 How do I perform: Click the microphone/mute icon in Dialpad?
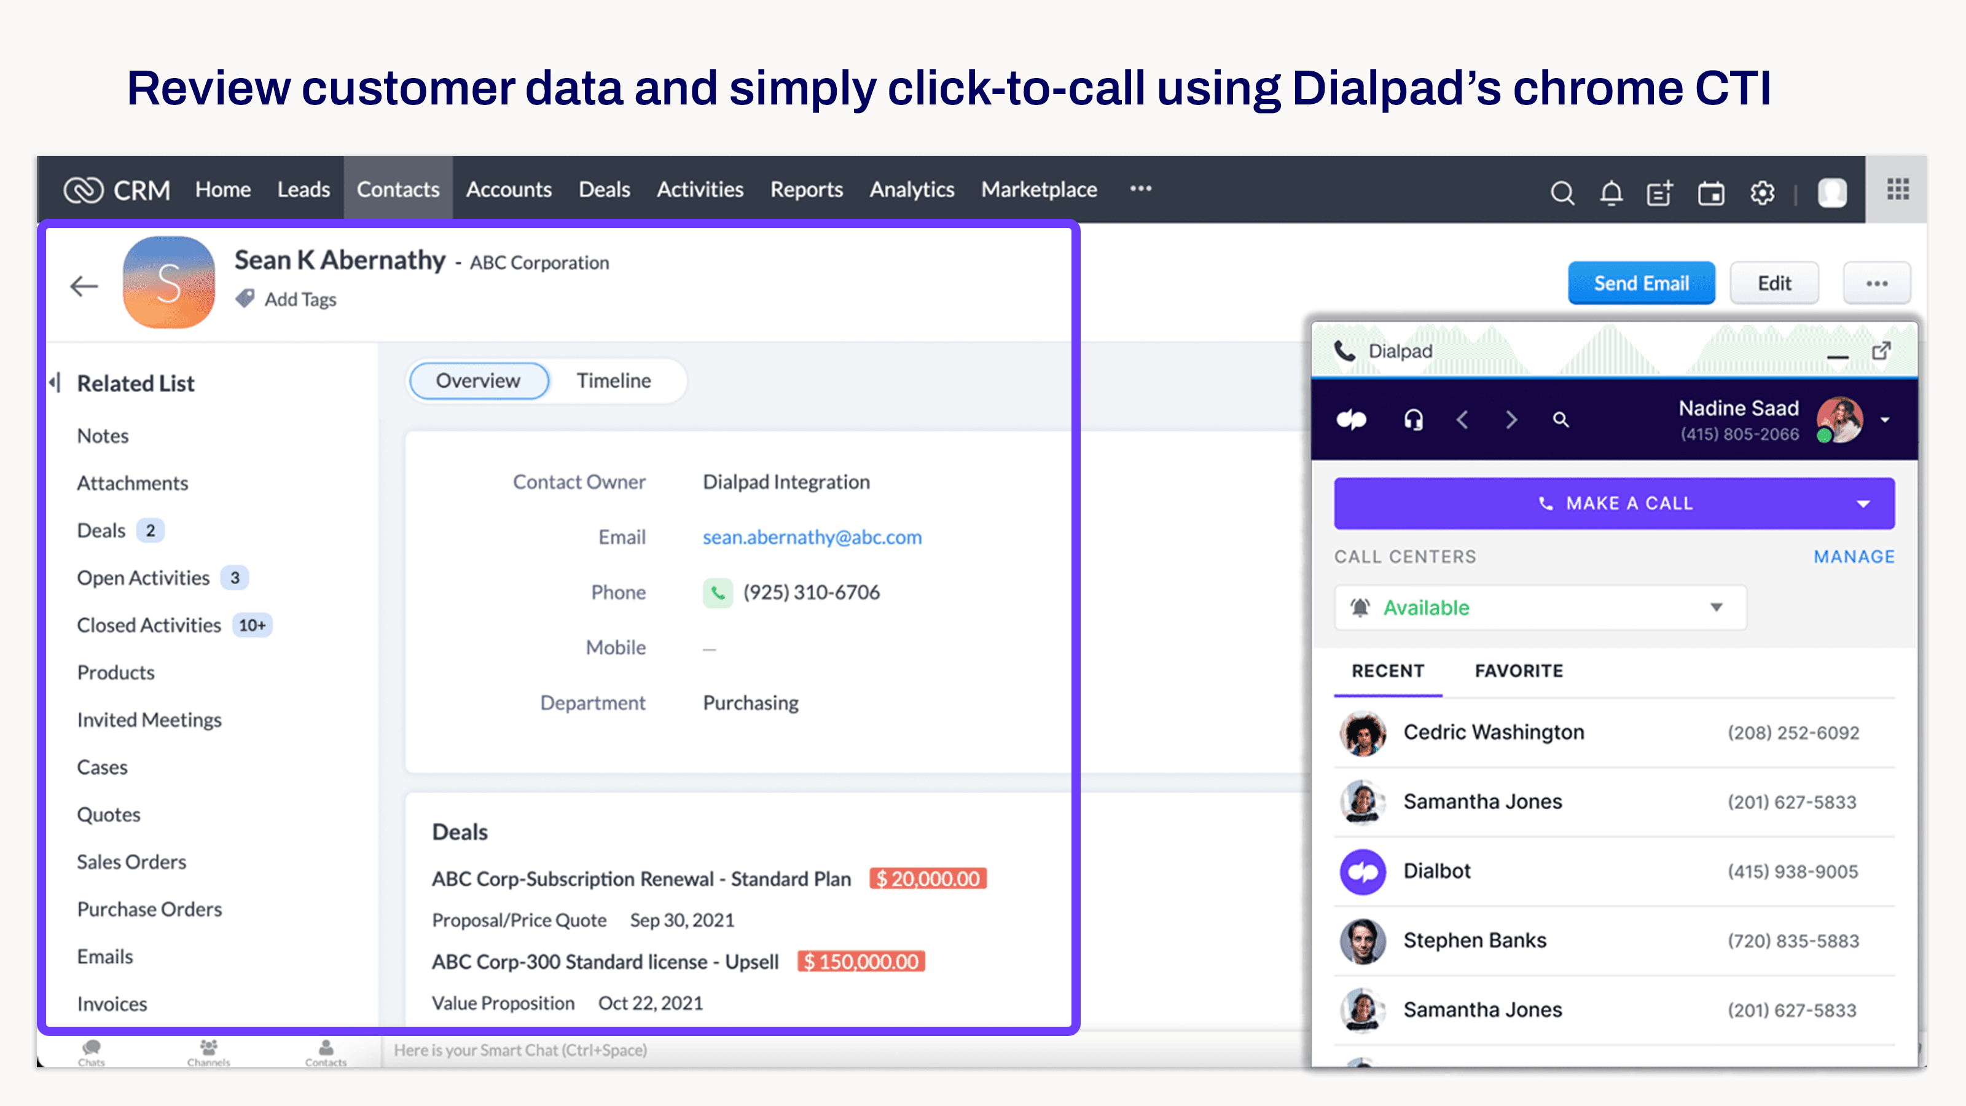(x=1414, y=418)
